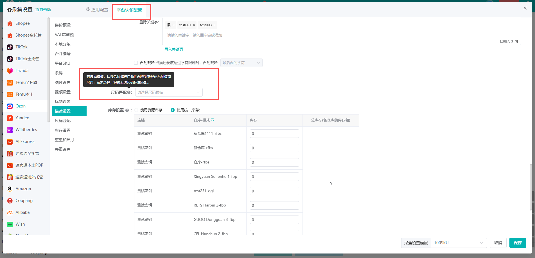535x258 pixels.
Task: Open AliExpress platform entry
Action: click(x=25, y=142)
